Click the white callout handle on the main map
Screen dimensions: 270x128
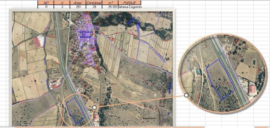(94, 107)
